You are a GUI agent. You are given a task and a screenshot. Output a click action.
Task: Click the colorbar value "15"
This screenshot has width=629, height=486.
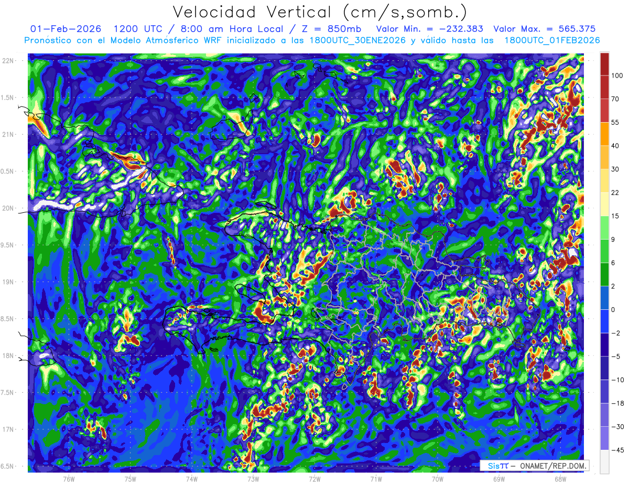(615, 216)
